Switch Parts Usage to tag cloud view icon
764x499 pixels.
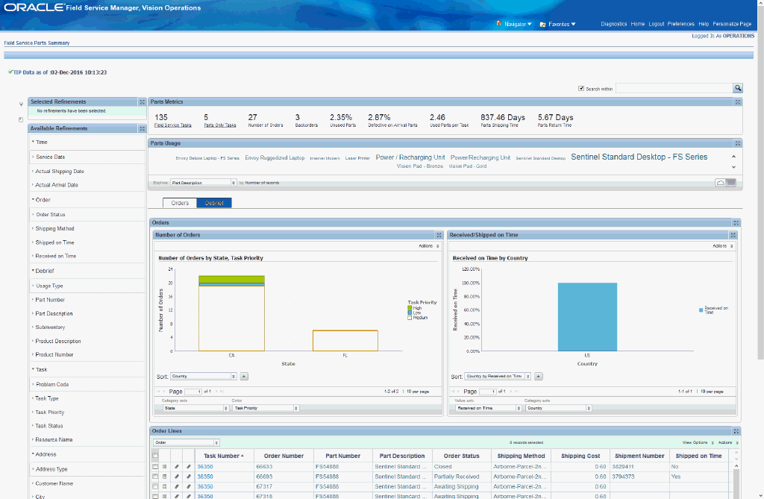(720, 182)
